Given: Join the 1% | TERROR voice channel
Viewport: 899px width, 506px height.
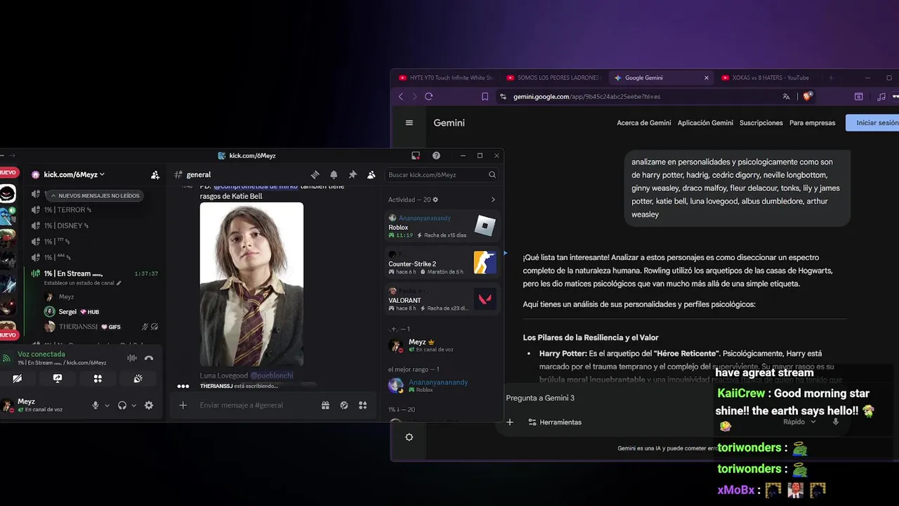Looking at the screenshot, I should click(67, 209).
